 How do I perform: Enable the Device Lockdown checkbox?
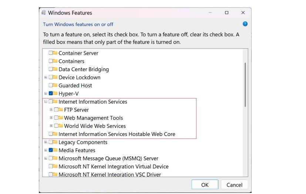[x=51, y=77]
